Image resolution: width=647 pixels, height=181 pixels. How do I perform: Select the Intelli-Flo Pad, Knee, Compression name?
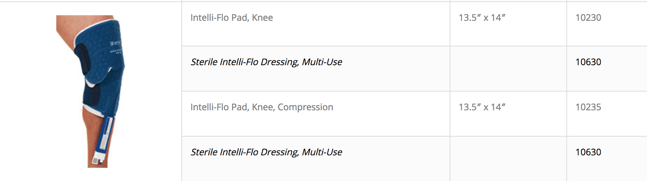click(262, 107)
